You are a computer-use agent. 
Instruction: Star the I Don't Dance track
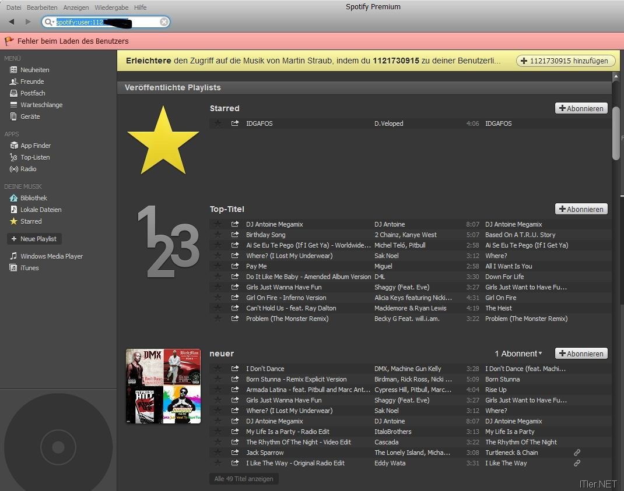[218, 369]
